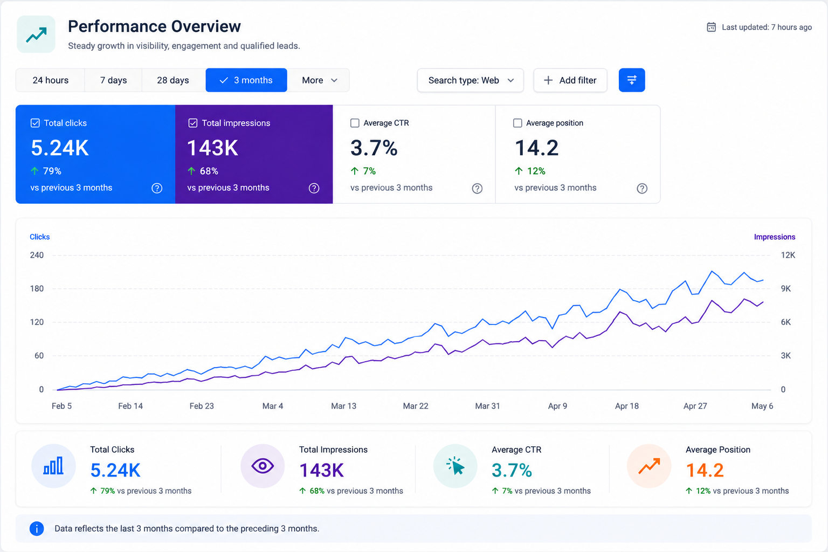Click the 14.2 value on top position card

click(x=537, y=148)
